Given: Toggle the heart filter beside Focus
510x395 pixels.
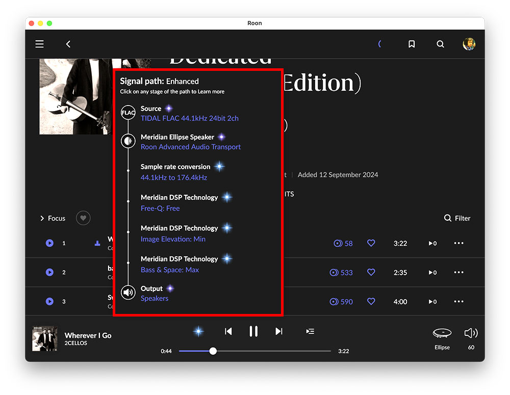Looking at the screenshot, I should (x=83, y=218).
